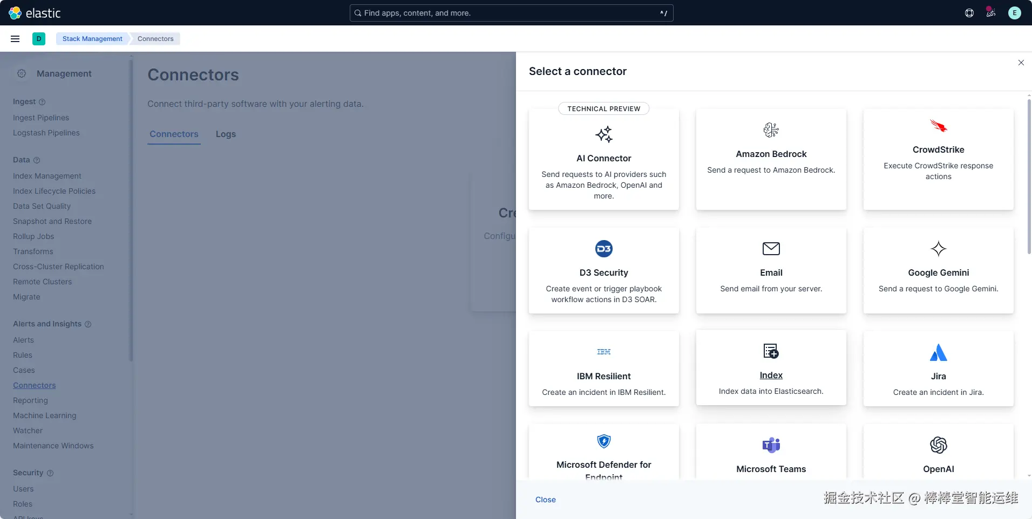This screenshot has height=519, width=1032.
Task: Select Connectors in sidebar navigation
Action: coord(35,385)
